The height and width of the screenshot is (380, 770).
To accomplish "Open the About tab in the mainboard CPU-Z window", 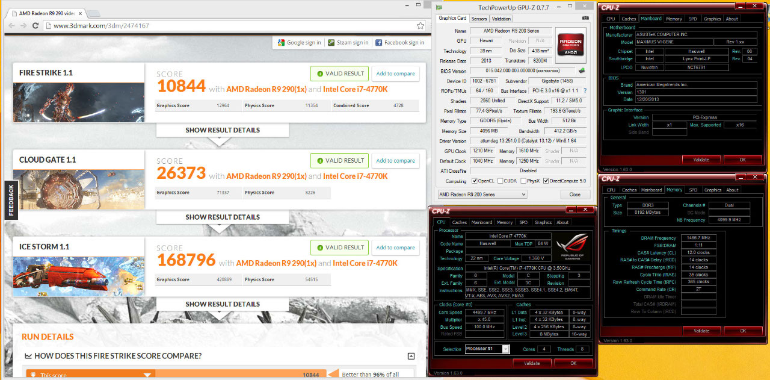I will [x=731, y=19].
